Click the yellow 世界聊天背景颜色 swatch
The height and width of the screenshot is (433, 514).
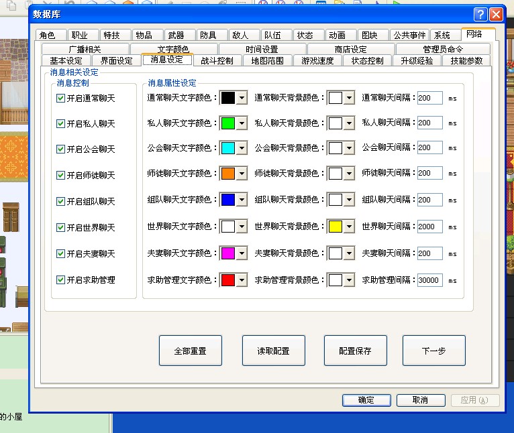point(336,227)
